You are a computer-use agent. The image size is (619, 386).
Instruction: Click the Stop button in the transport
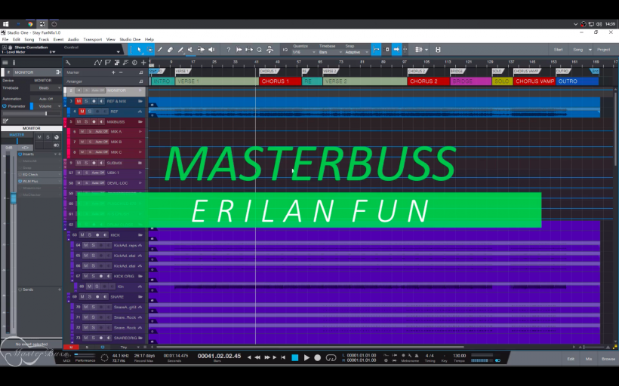pos(295,357)
